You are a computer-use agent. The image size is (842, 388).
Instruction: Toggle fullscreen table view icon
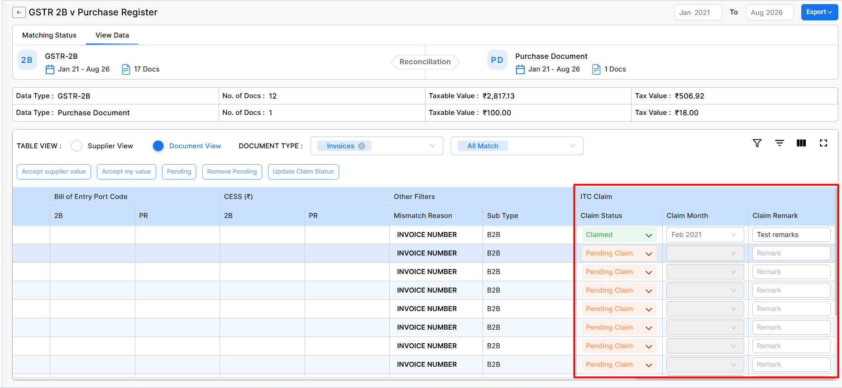click(x=823, y=143)
